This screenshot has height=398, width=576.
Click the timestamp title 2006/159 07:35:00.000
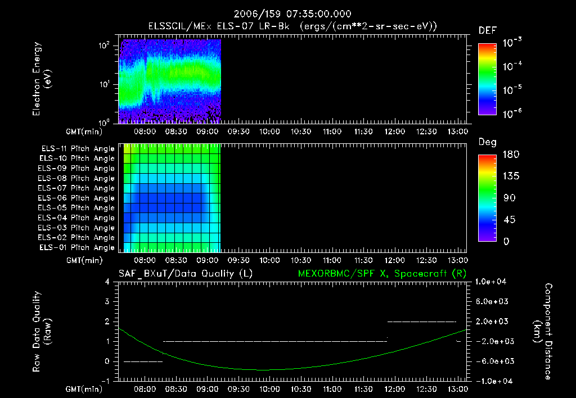click(292, 14)
